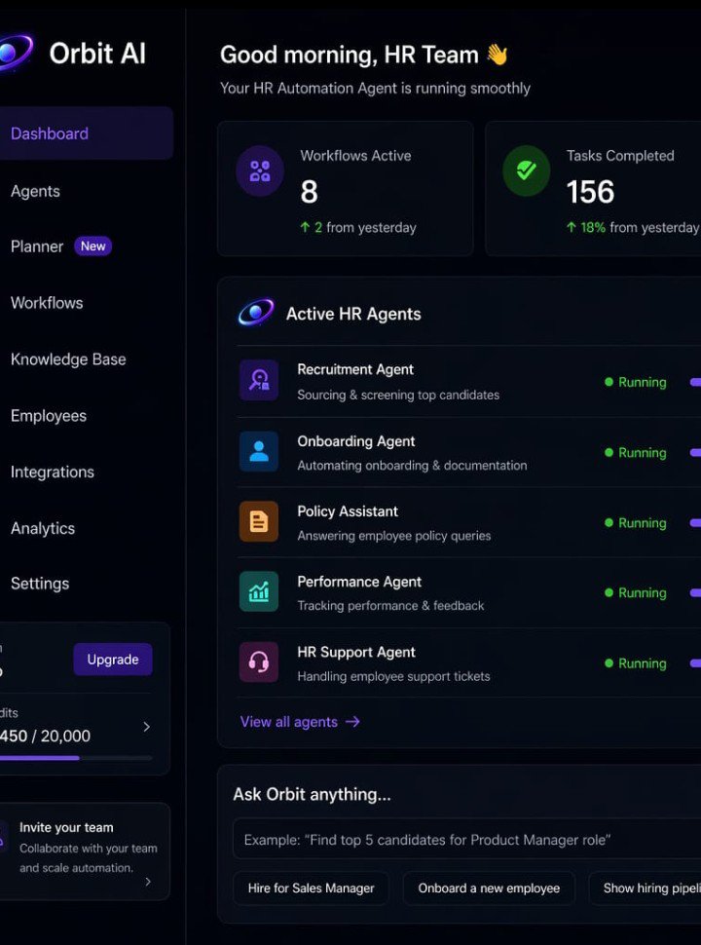Click Running status of Onboarding Agent
Screen dimensions: 701x945
click(636, 453)
